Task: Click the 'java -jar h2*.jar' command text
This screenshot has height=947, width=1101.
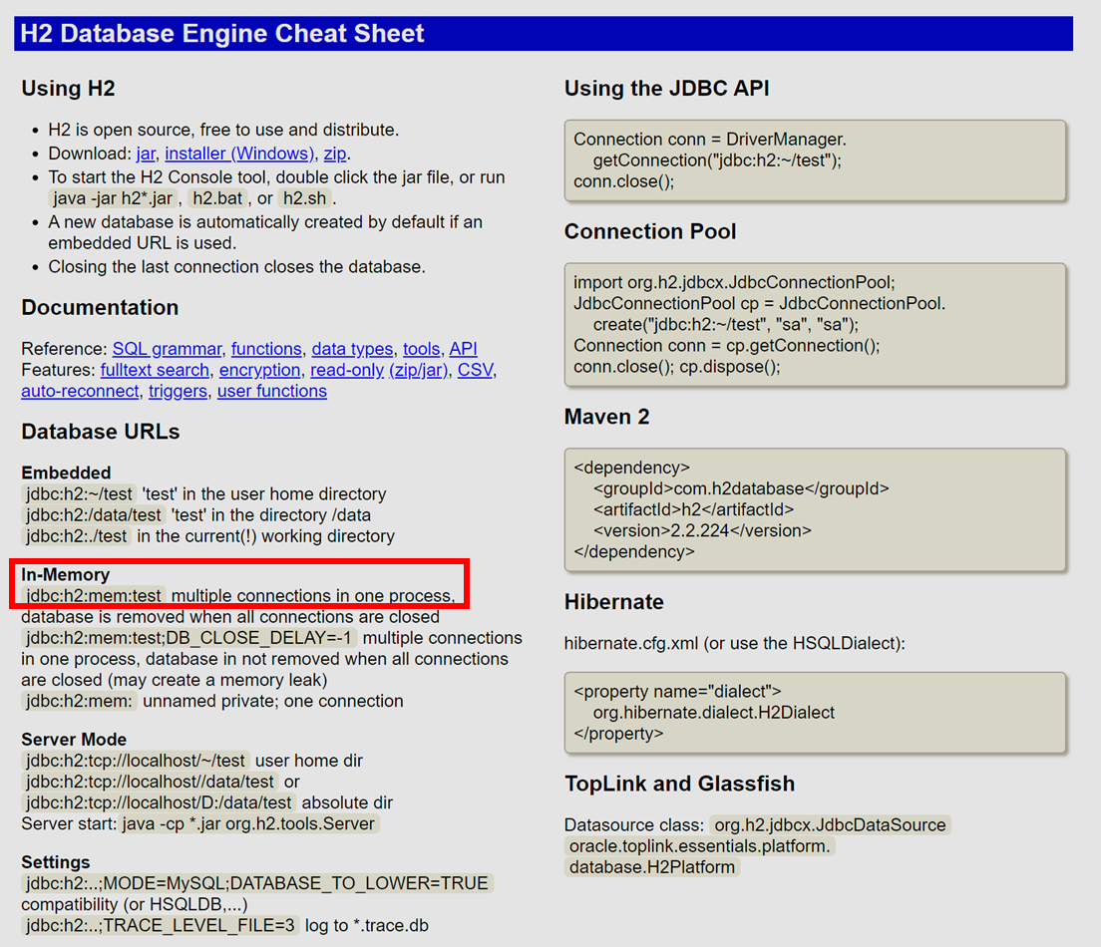Action: pyautogui.click(x=113, y=198)
